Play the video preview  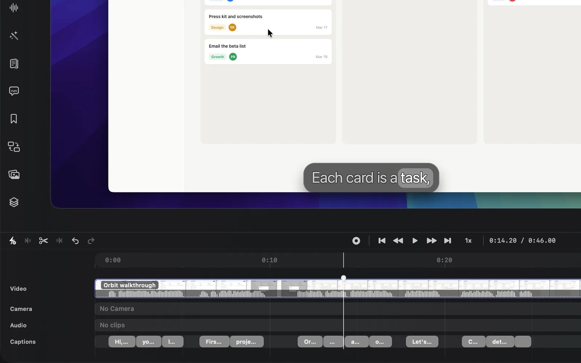point(415,241)
